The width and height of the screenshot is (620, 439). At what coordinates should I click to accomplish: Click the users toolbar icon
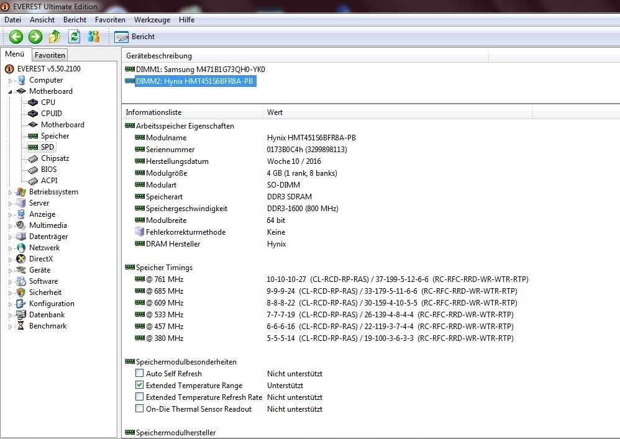click(x=94, y=37)
